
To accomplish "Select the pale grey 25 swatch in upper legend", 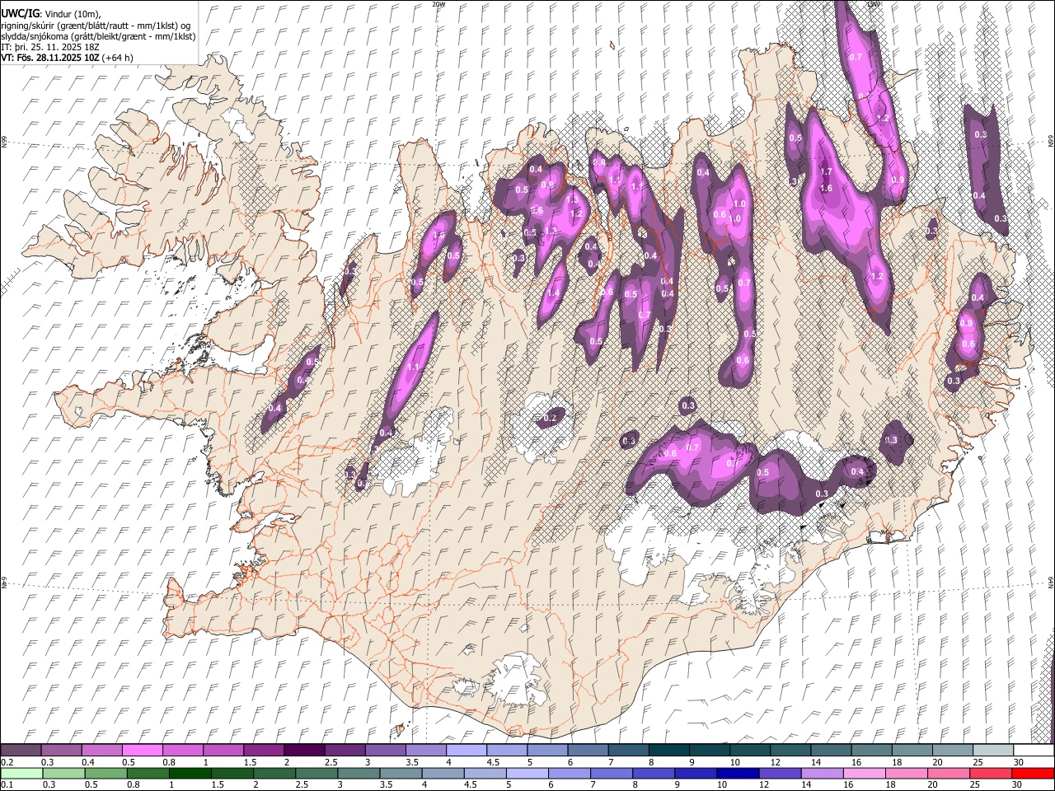I will coord(993,750).
